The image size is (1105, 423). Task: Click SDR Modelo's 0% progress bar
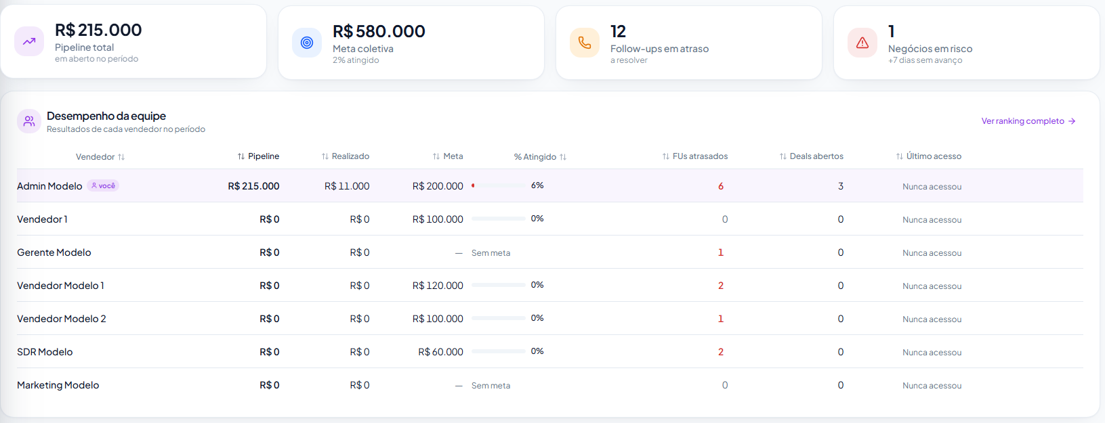point(498,351)
